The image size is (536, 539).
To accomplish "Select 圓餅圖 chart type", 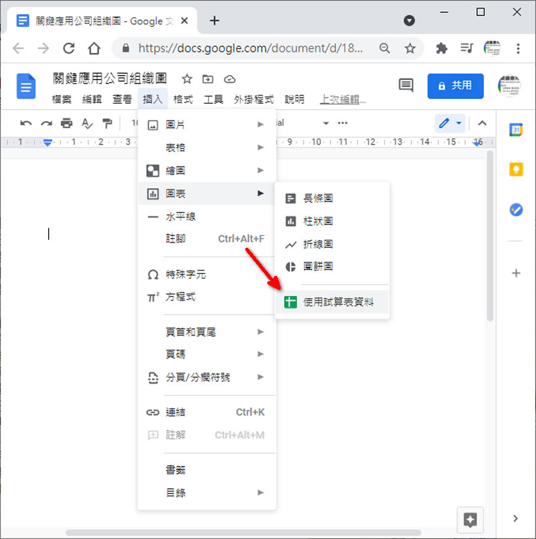I will [x=332, y=266].
